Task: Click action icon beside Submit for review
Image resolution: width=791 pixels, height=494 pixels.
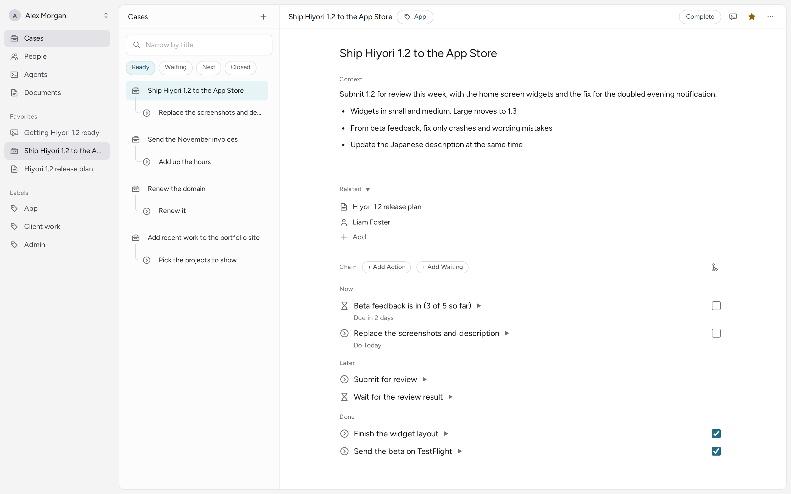Action: 344,379
